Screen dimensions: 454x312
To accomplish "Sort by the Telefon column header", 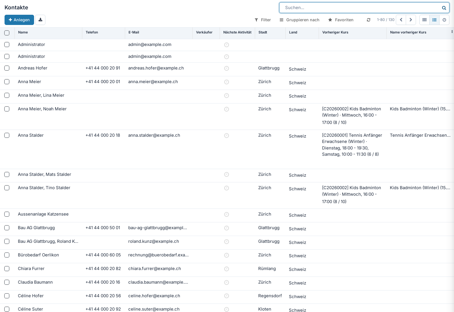I will coord(104,32).
